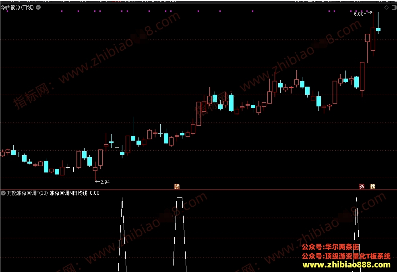
Task: Click the 张 event marker
Action: pos(362,187)
